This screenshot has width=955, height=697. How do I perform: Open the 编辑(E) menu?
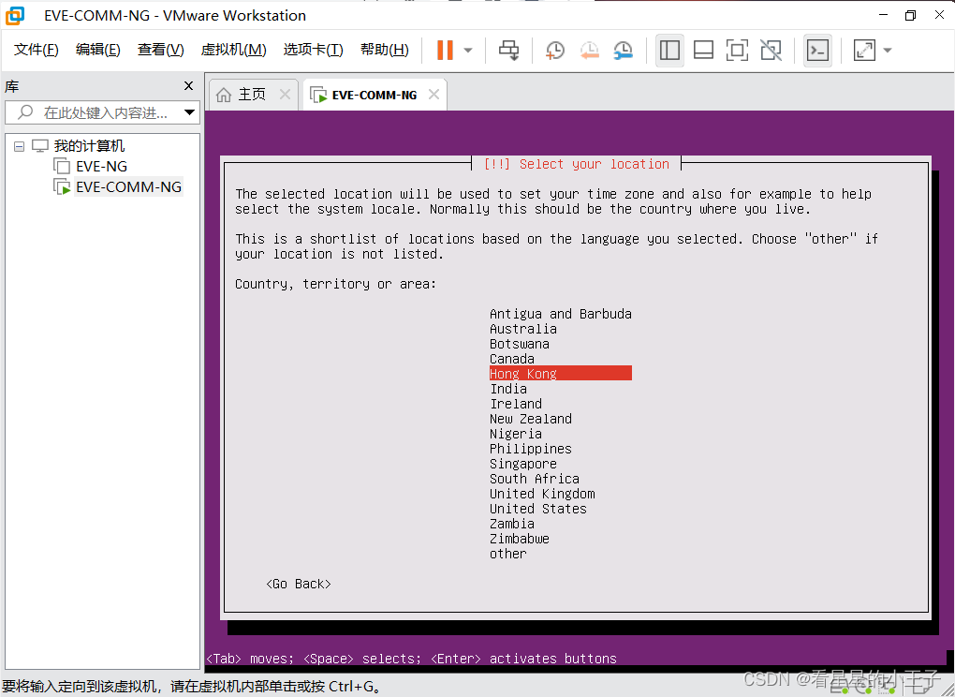97,50
